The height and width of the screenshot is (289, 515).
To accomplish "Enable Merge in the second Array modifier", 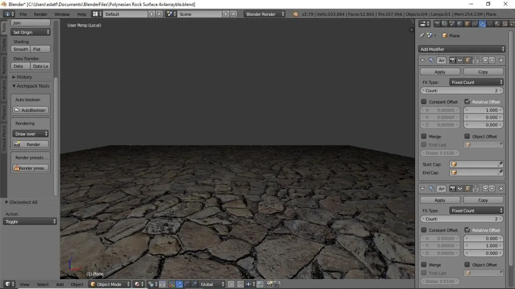I will click(x=424, y=265).
